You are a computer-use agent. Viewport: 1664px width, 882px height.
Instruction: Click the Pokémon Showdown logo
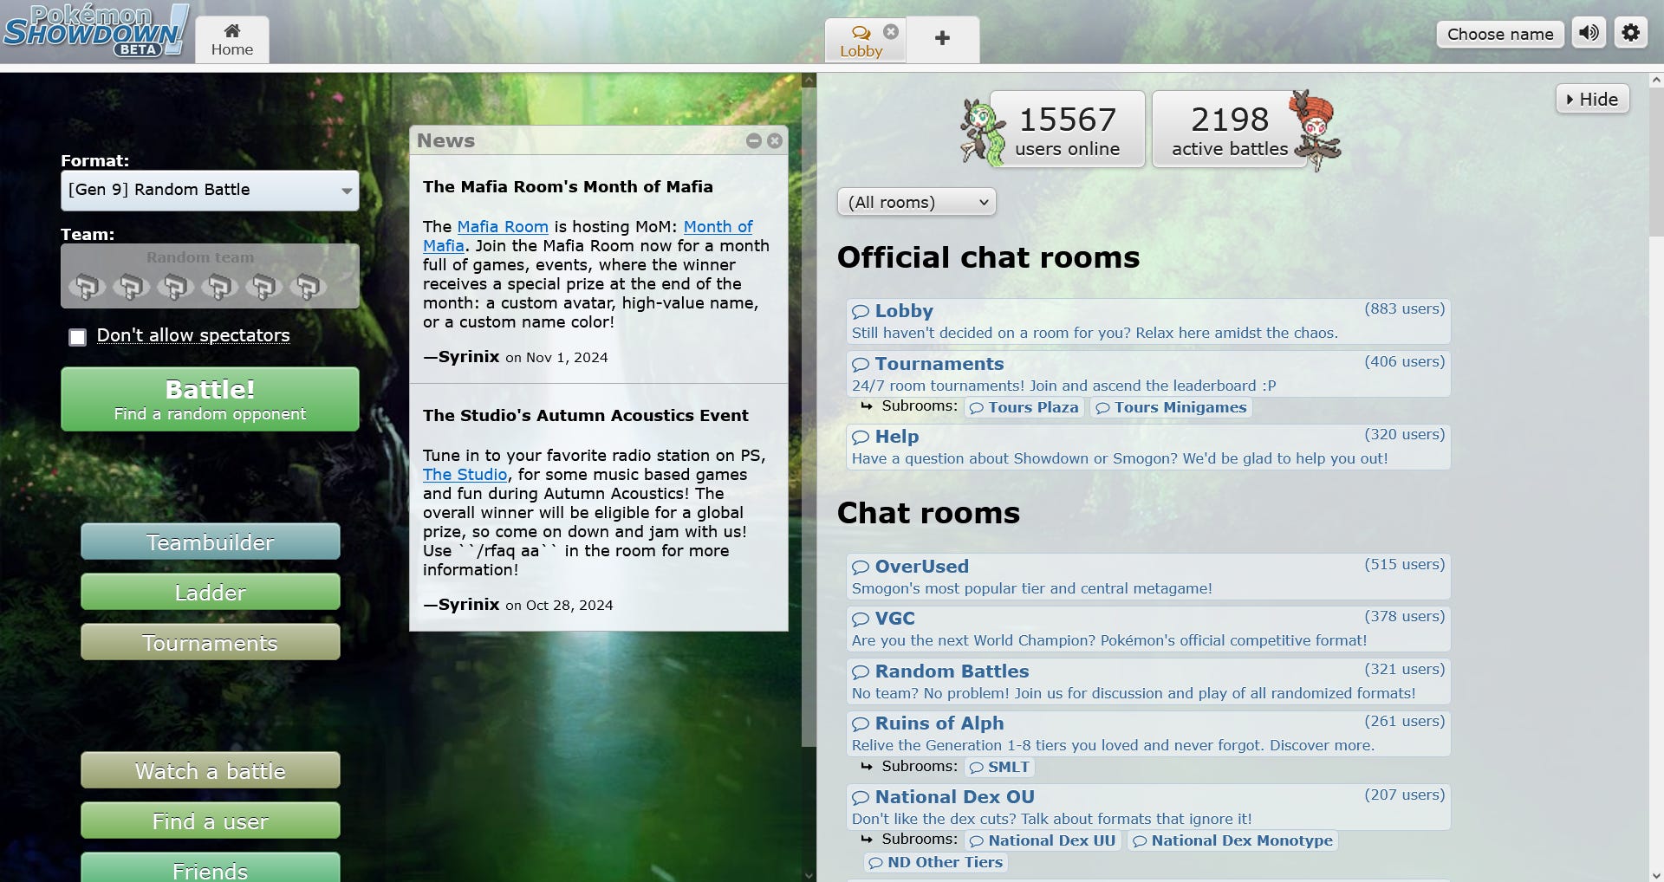pos(94,30)
